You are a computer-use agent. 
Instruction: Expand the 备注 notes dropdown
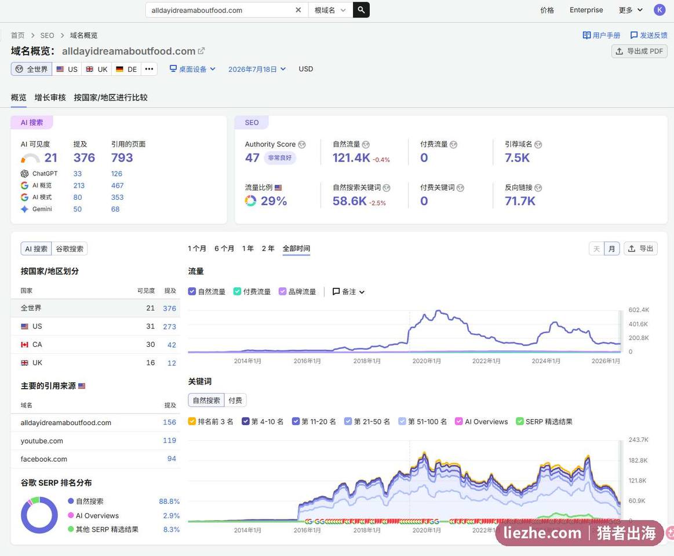pos(349,291)
